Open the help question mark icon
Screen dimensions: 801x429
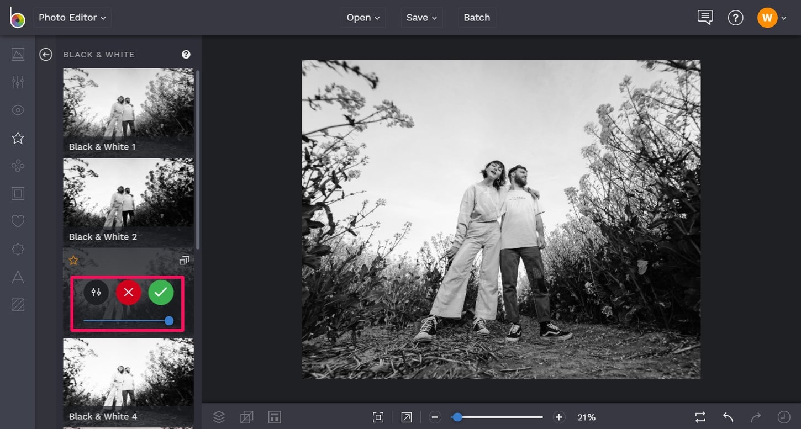coord(735,18)
